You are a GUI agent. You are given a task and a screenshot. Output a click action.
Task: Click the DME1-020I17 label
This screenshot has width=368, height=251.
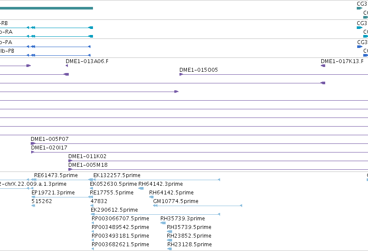(49, 148)
